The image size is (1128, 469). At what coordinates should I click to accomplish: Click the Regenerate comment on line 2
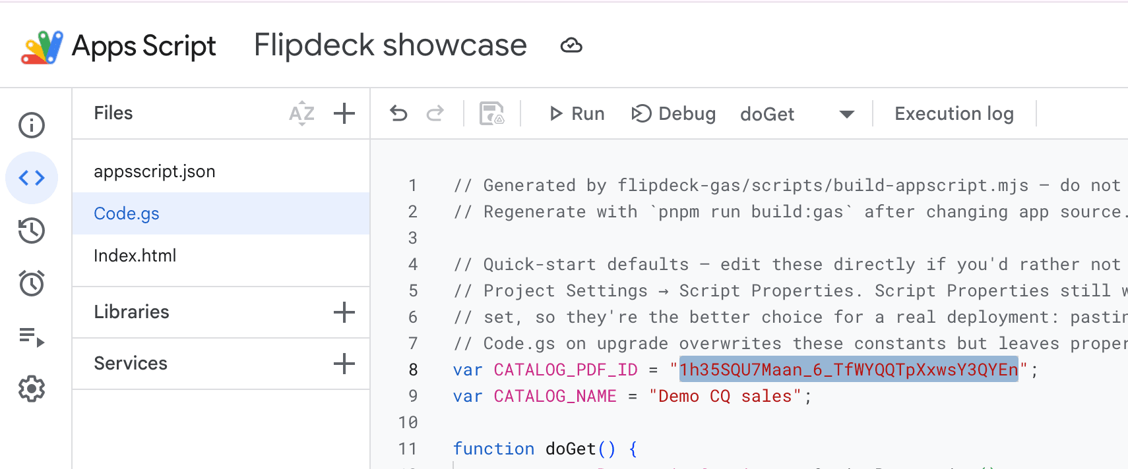pos(790,211)
